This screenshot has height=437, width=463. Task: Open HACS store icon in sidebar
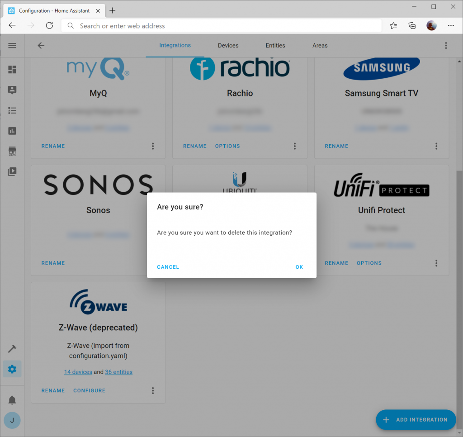12,151
